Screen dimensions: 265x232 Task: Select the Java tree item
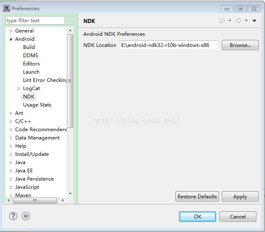(20, 162)
